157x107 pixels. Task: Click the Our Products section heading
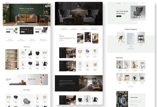27,90
